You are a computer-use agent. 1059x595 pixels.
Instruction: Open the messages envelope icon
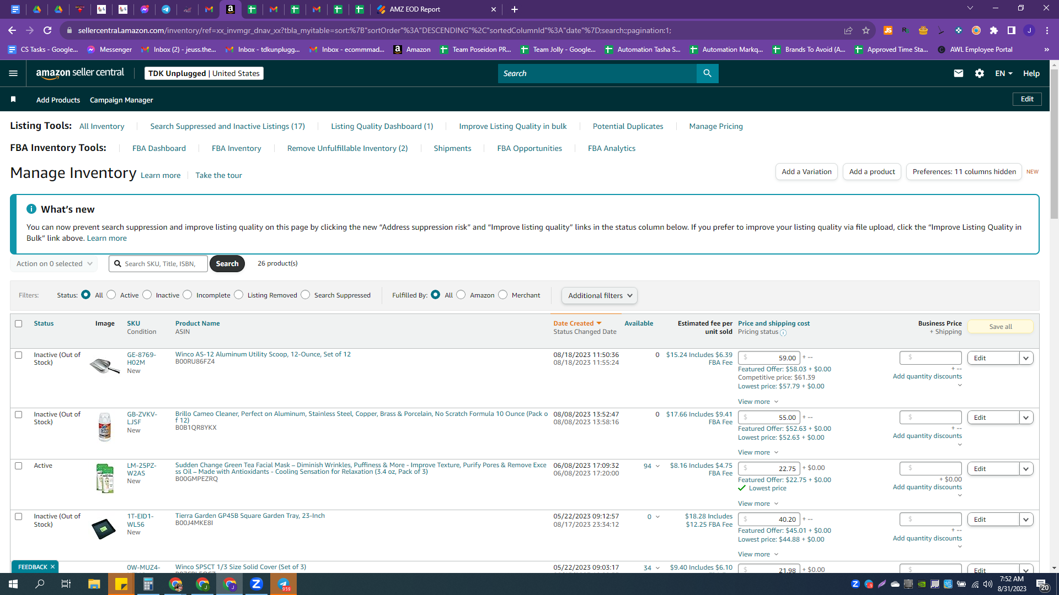pos(959,73)
